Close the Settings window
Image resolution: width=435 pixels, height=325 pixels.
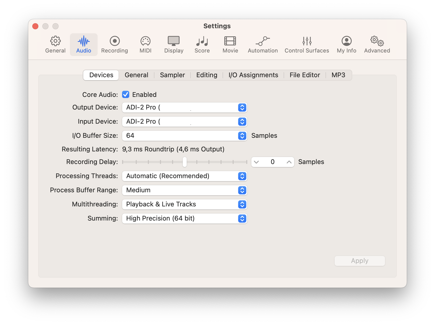pos(35,26)
